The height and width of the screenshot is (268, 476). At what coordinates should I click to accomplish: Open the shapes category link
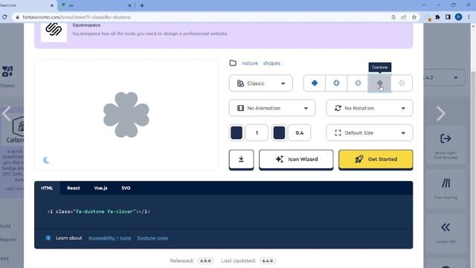[x=271, y=63]
